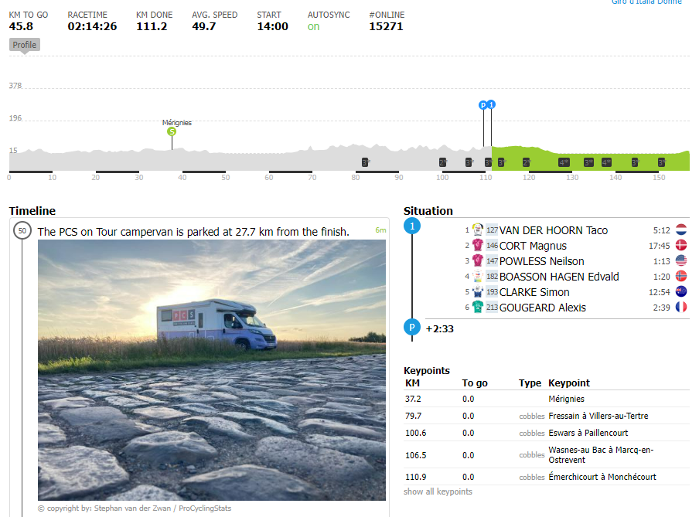Select the 2* cobble marker at km 100
This screenshot has width=699, height=517.
click(x=442, y=162)
